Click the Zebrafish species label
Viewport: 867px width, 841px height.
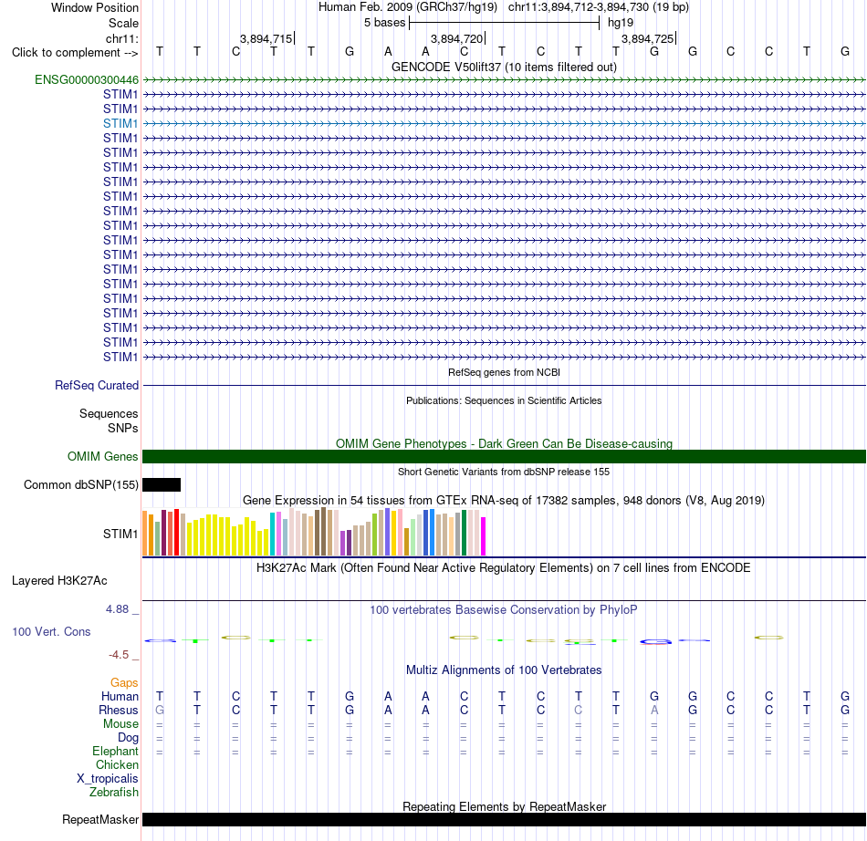pos(114,793)
